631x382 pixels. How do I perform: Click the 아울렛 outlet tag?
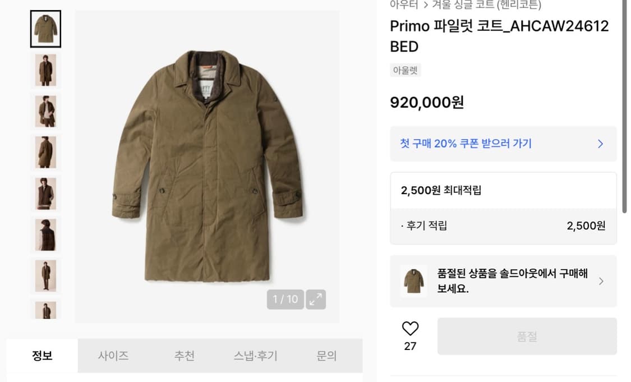tap(405, 70)
